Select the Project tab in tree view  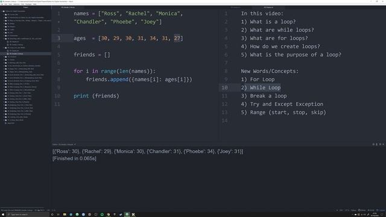[25, 7]
